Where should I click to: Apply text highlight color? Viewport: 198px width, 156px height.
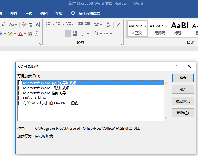click(10, 34)
